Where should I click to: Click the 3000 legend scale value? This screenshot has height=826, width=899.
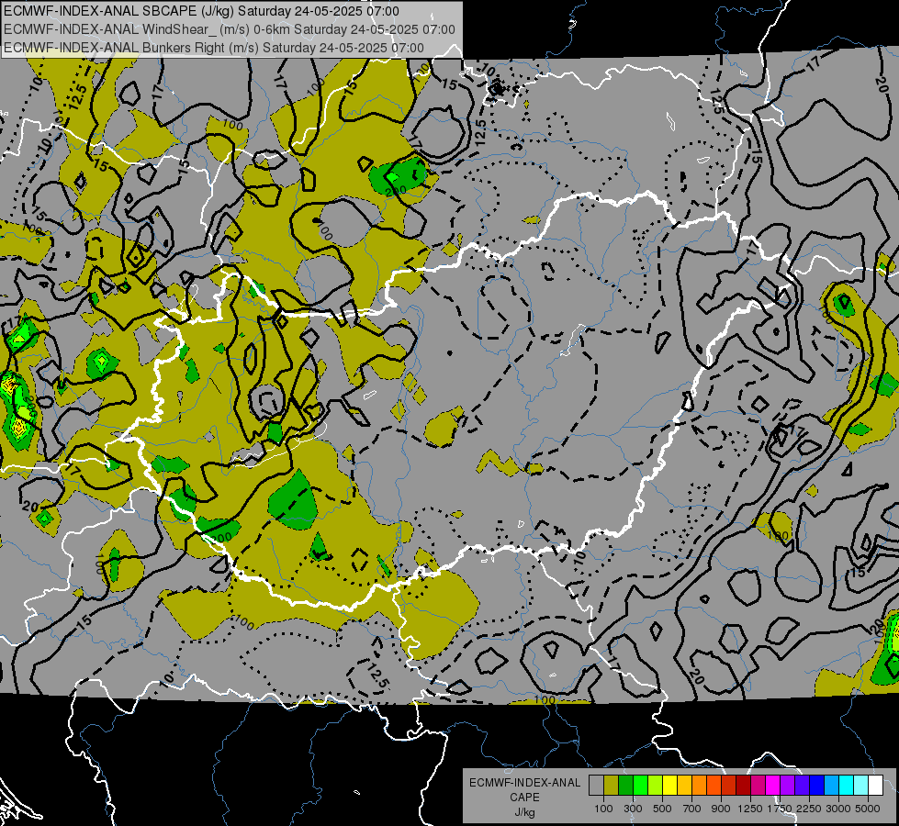click(x=838, y=809)
